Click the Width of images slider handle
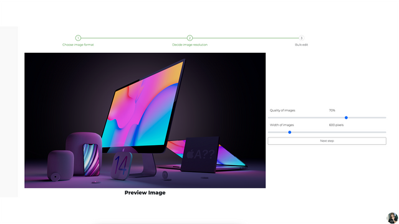Screen dimensions: 399x224 (x=289, y=133)
